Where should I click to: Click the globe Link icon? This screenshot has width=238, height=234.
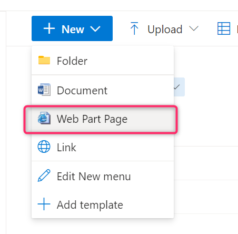pyautogui.click(x=44, y=147)
